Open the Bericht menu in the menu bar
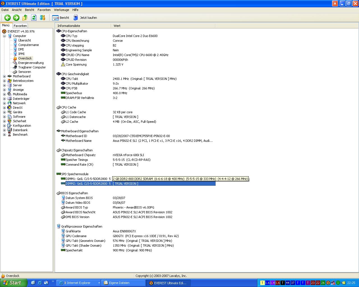 [x=30, y=10]
